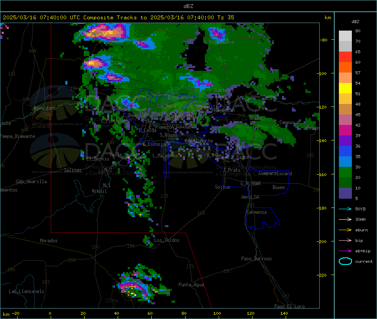
Task: Click the cyan ellipse 'current' symbol in legend
Action: (345, 261)
